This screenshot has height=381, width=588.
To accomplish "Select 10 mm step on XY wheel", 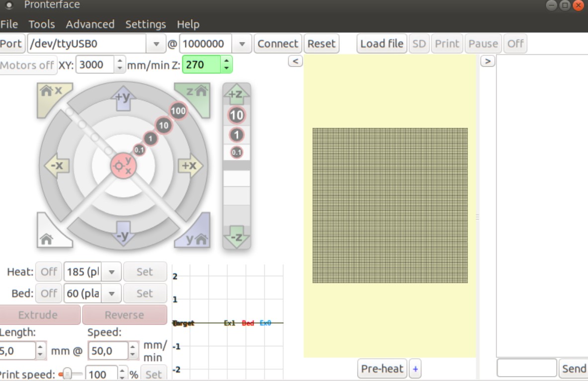I will click(x=164, y=125).
